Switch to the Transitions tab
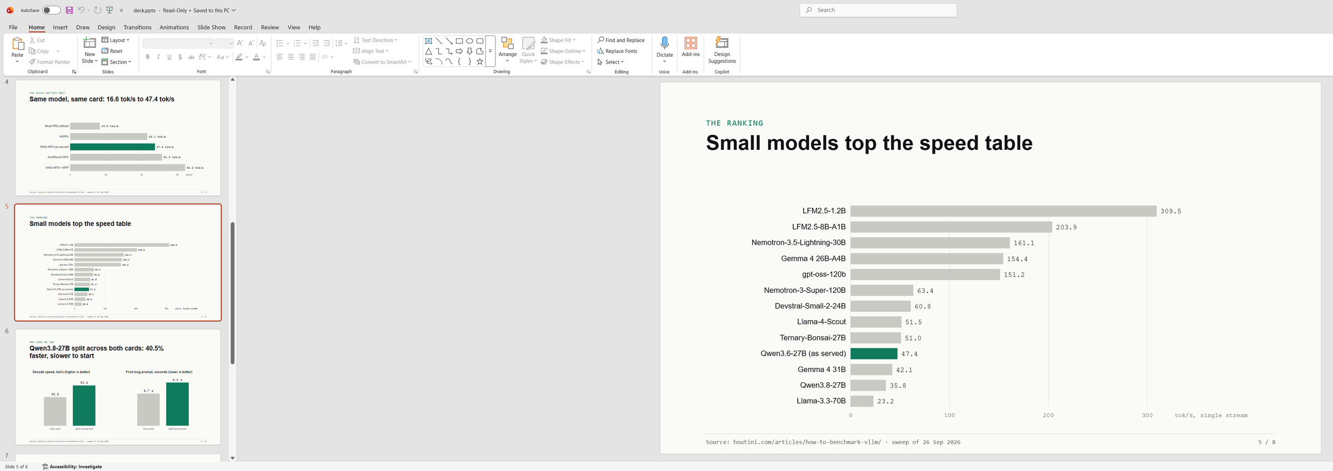 (x=137, y=27)
